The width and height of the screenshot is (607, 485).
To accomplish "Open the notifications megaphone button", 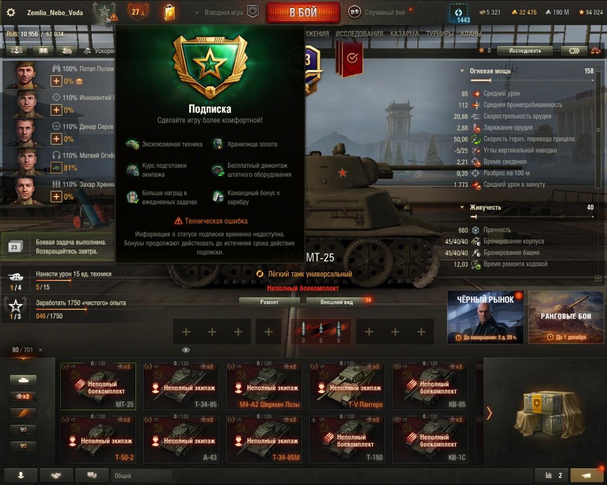I will (x=587, y=475).
